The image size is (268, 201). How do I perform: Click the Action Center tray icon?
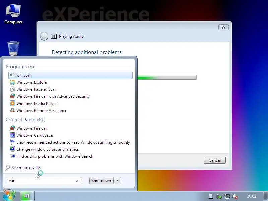(211, 196)
